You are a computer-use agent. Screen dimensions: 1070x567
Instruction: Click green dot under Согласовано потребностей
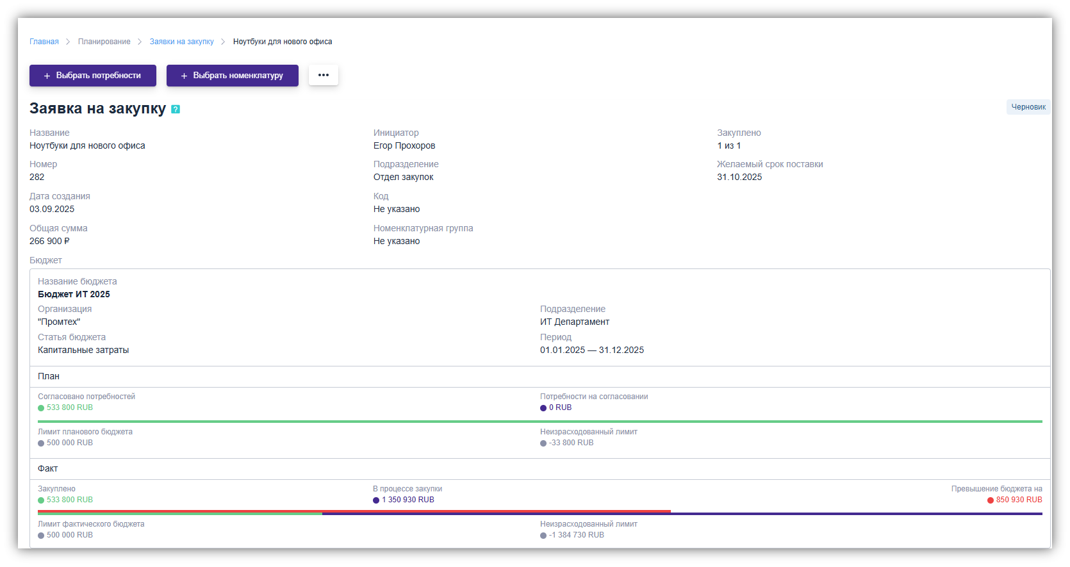[x=41, y=408]
